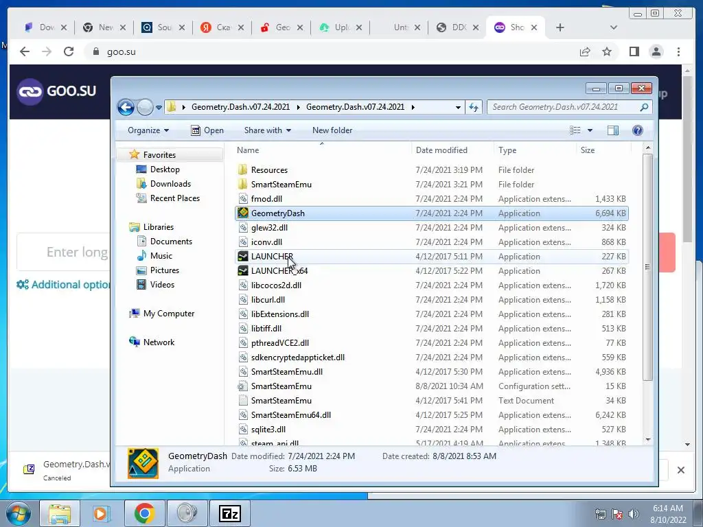Select libcocos2d.dll file

(x=276, y=285)
